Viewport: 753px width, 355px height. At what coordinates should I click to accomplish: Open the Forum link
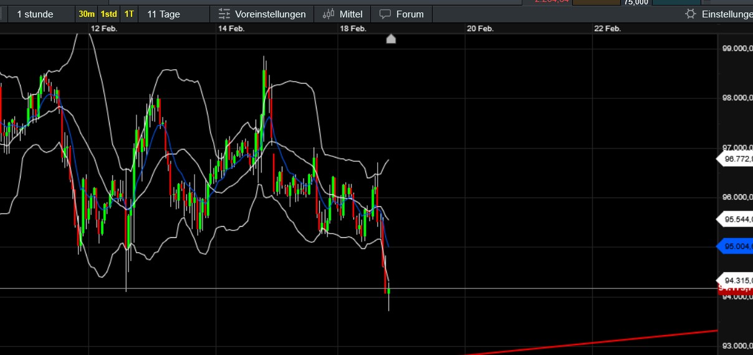click(x=410, y=14)
